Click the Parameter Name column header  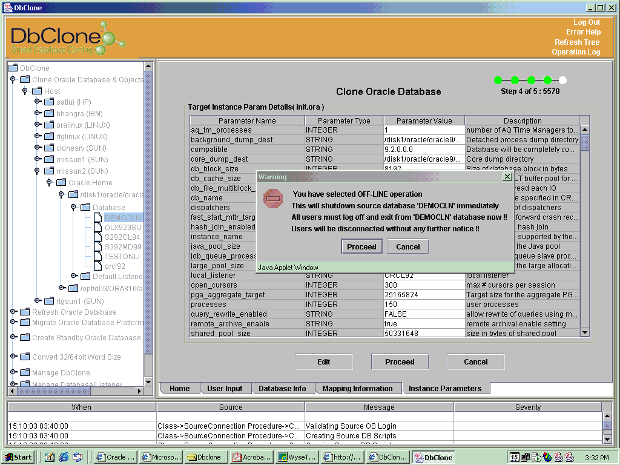tap(247, 120)
